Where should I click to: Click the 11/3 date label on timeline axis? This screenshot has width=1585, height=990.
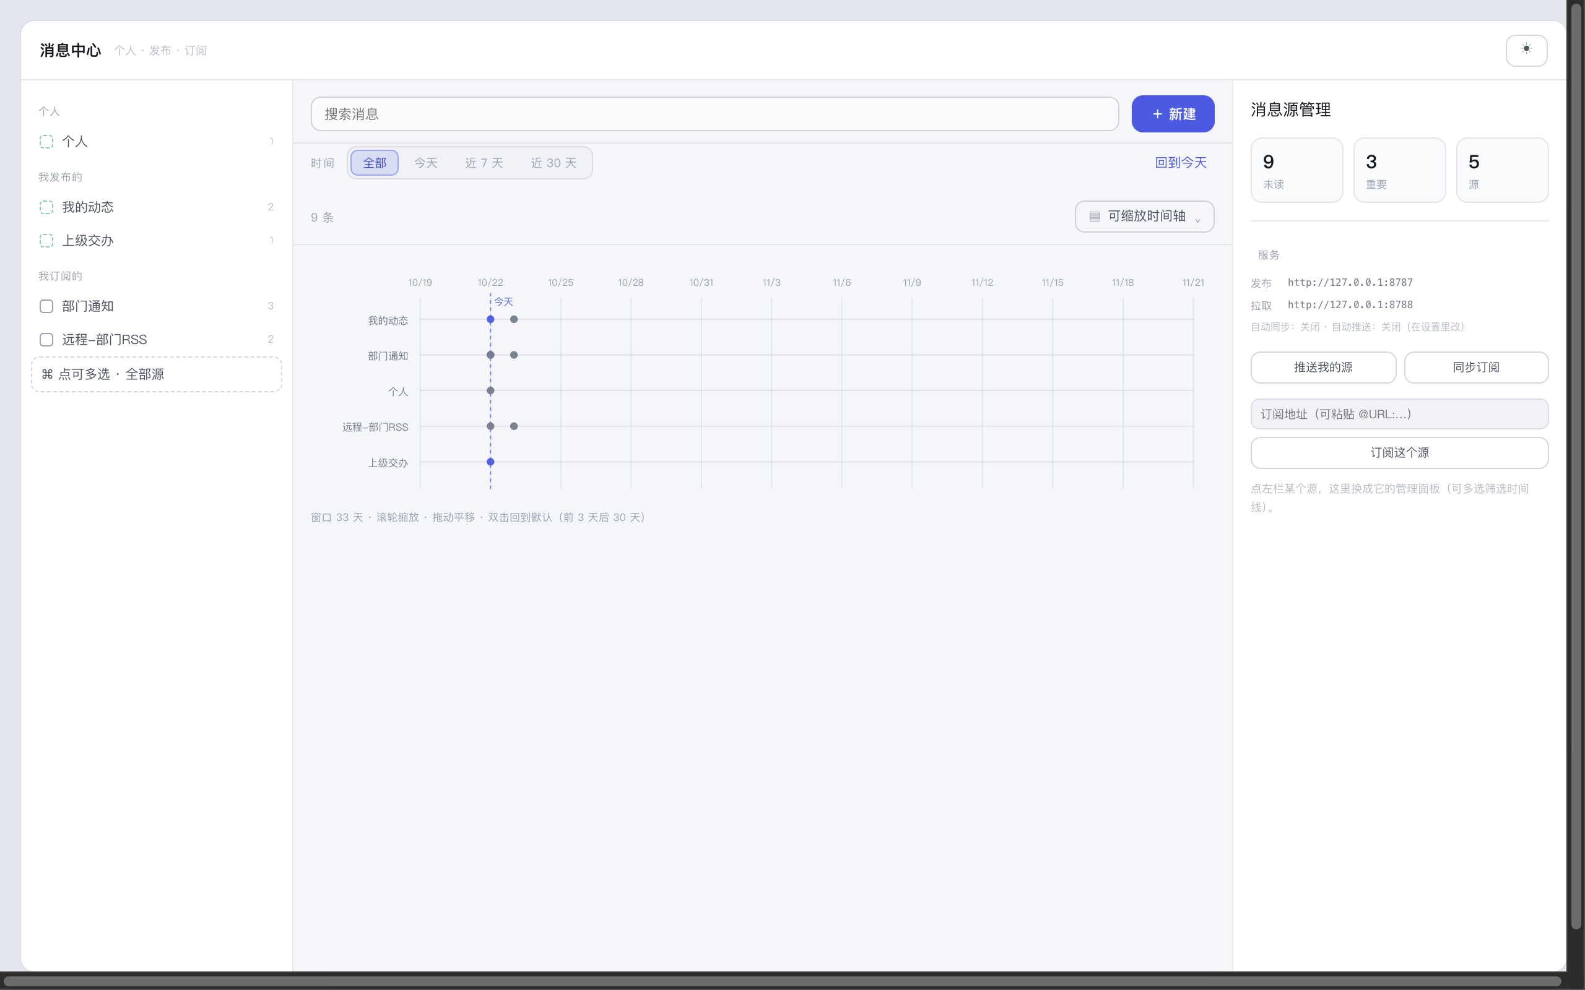coord(771,282)
